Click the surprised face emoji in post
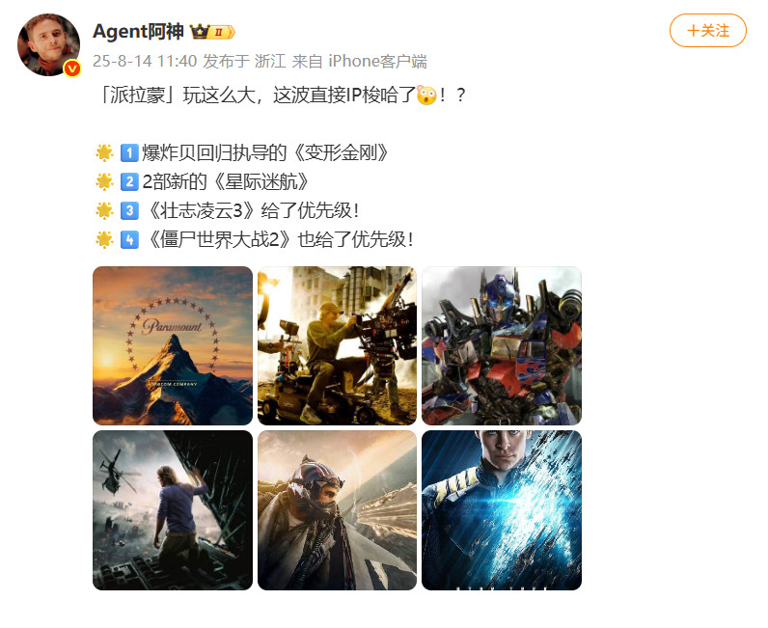The height and width of the screenshot is (628, 768). pyautogui.click(x=426, y=96)
